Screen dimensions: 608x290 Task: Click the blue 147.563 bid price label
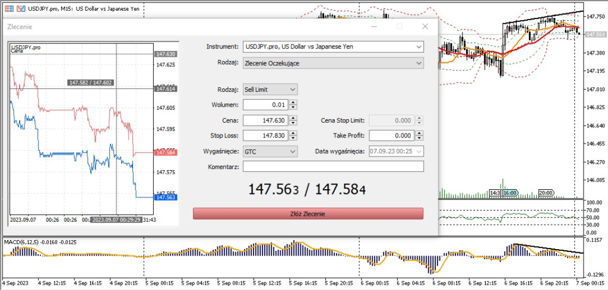pyautogui.click(x=165, y=197)
